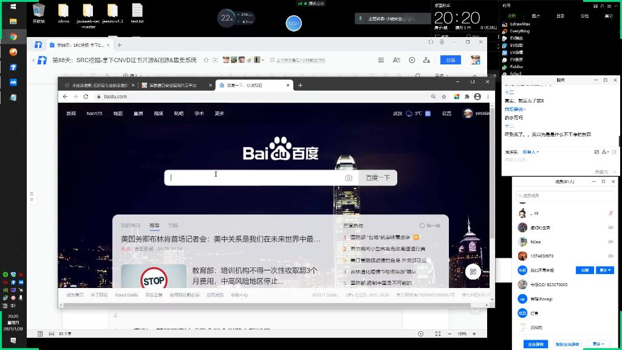Star the document in Tencent Docs title bar
This screenshot has width=622, height=350.
click(206, 60)
